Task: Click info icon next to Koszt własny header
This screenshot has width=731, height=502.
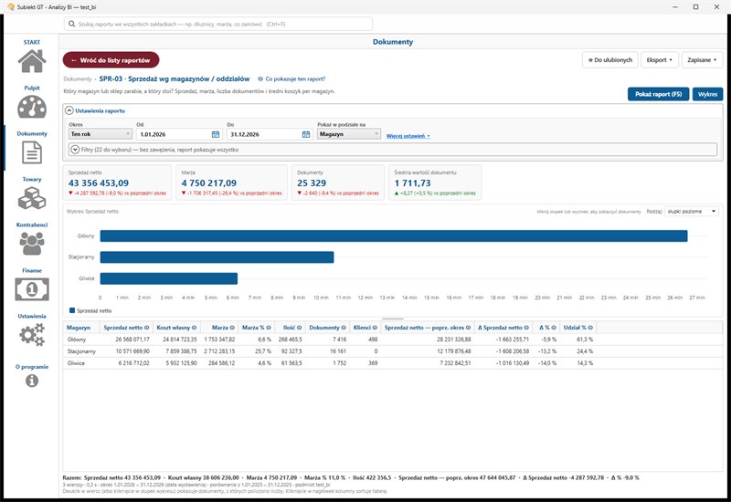Action: pos(194,328)
